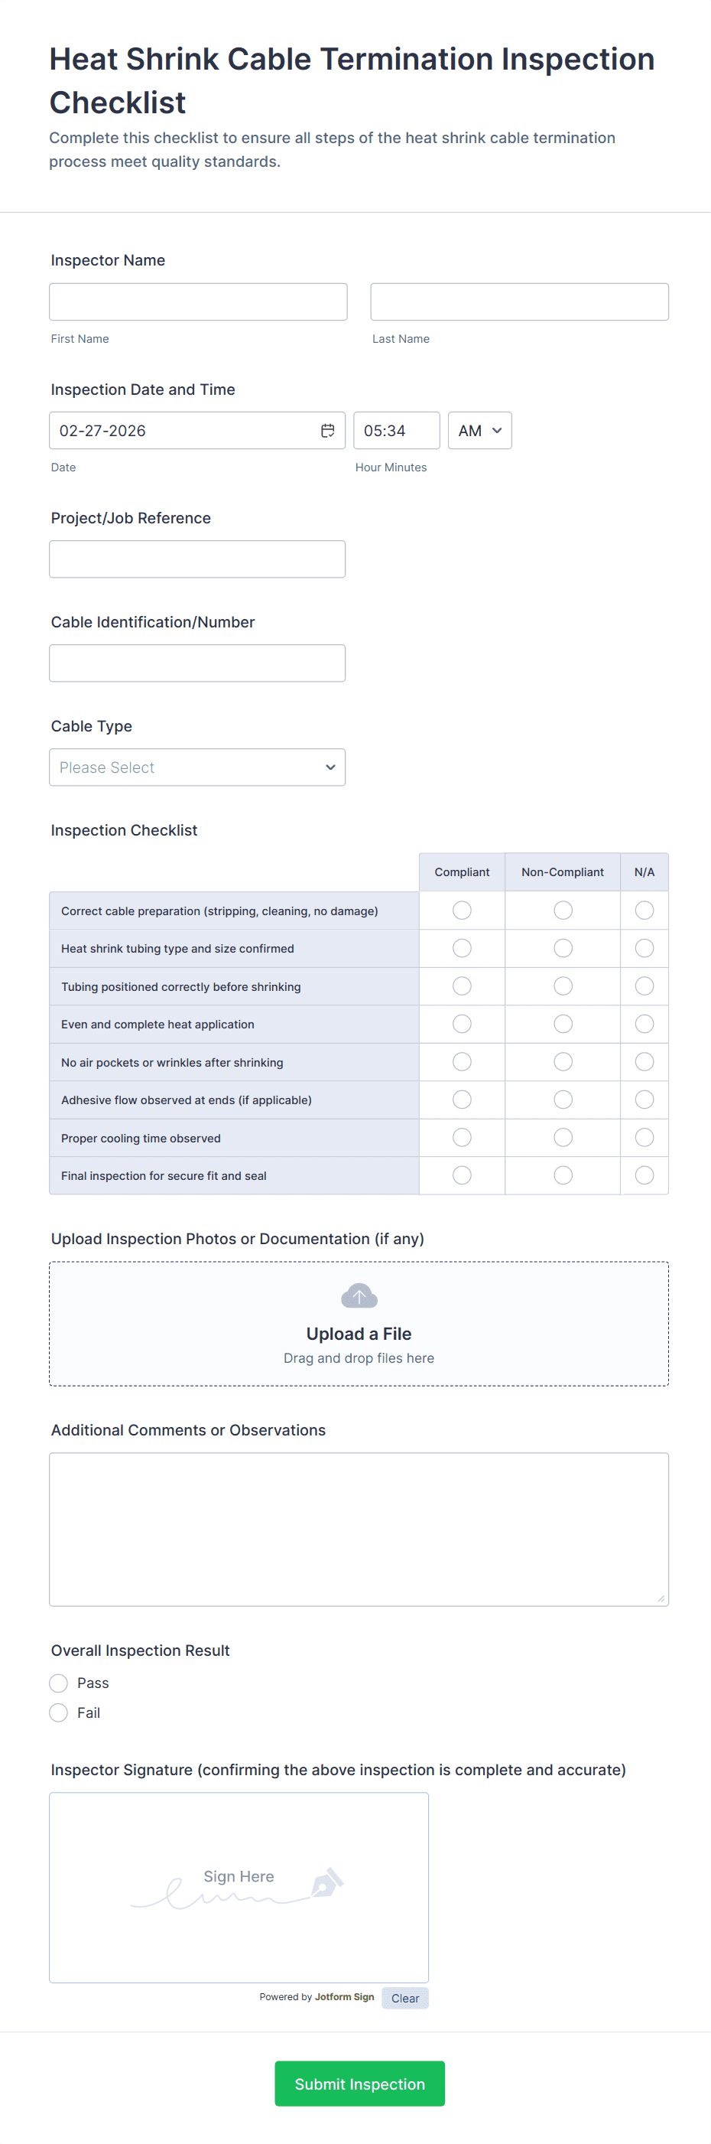Click the Project/Job Reference field
Viewport: 711px width, 2144px height.
pos(197,559)
